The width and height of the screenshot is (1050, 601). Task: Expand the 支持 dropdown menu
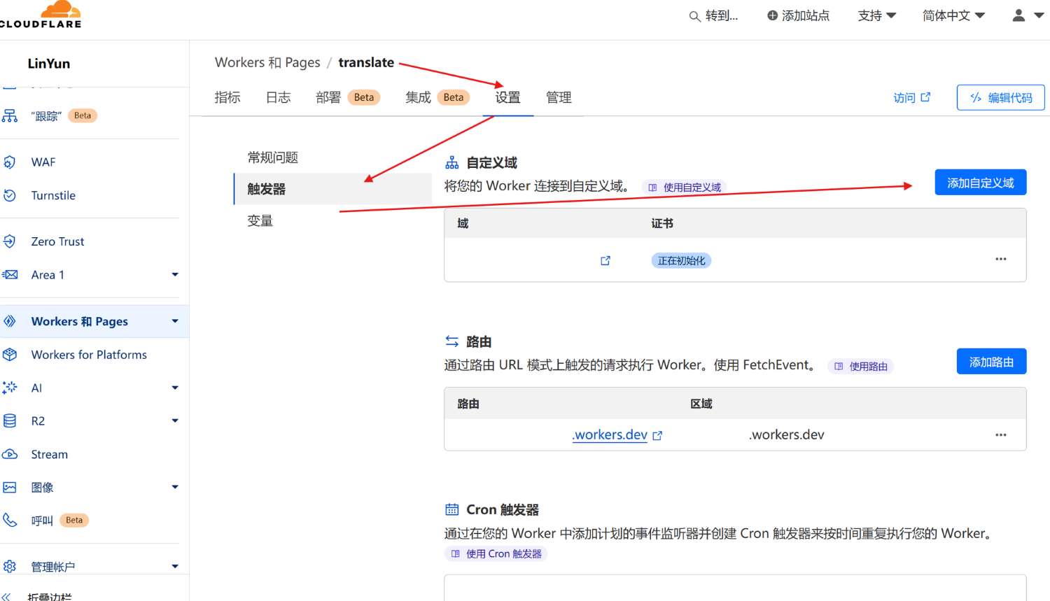pyautogui.click(x=877, y=15)
